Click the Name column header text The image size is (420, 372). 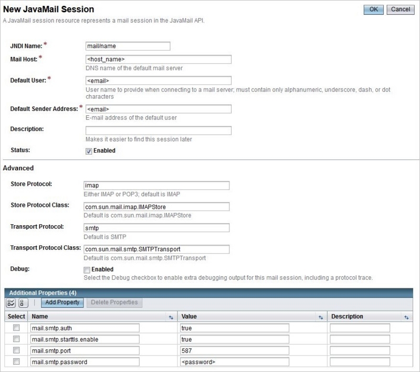coord(40,316)
